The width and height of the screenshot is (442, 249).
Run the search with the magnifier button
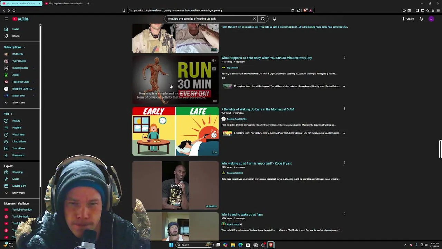[263, 19]
